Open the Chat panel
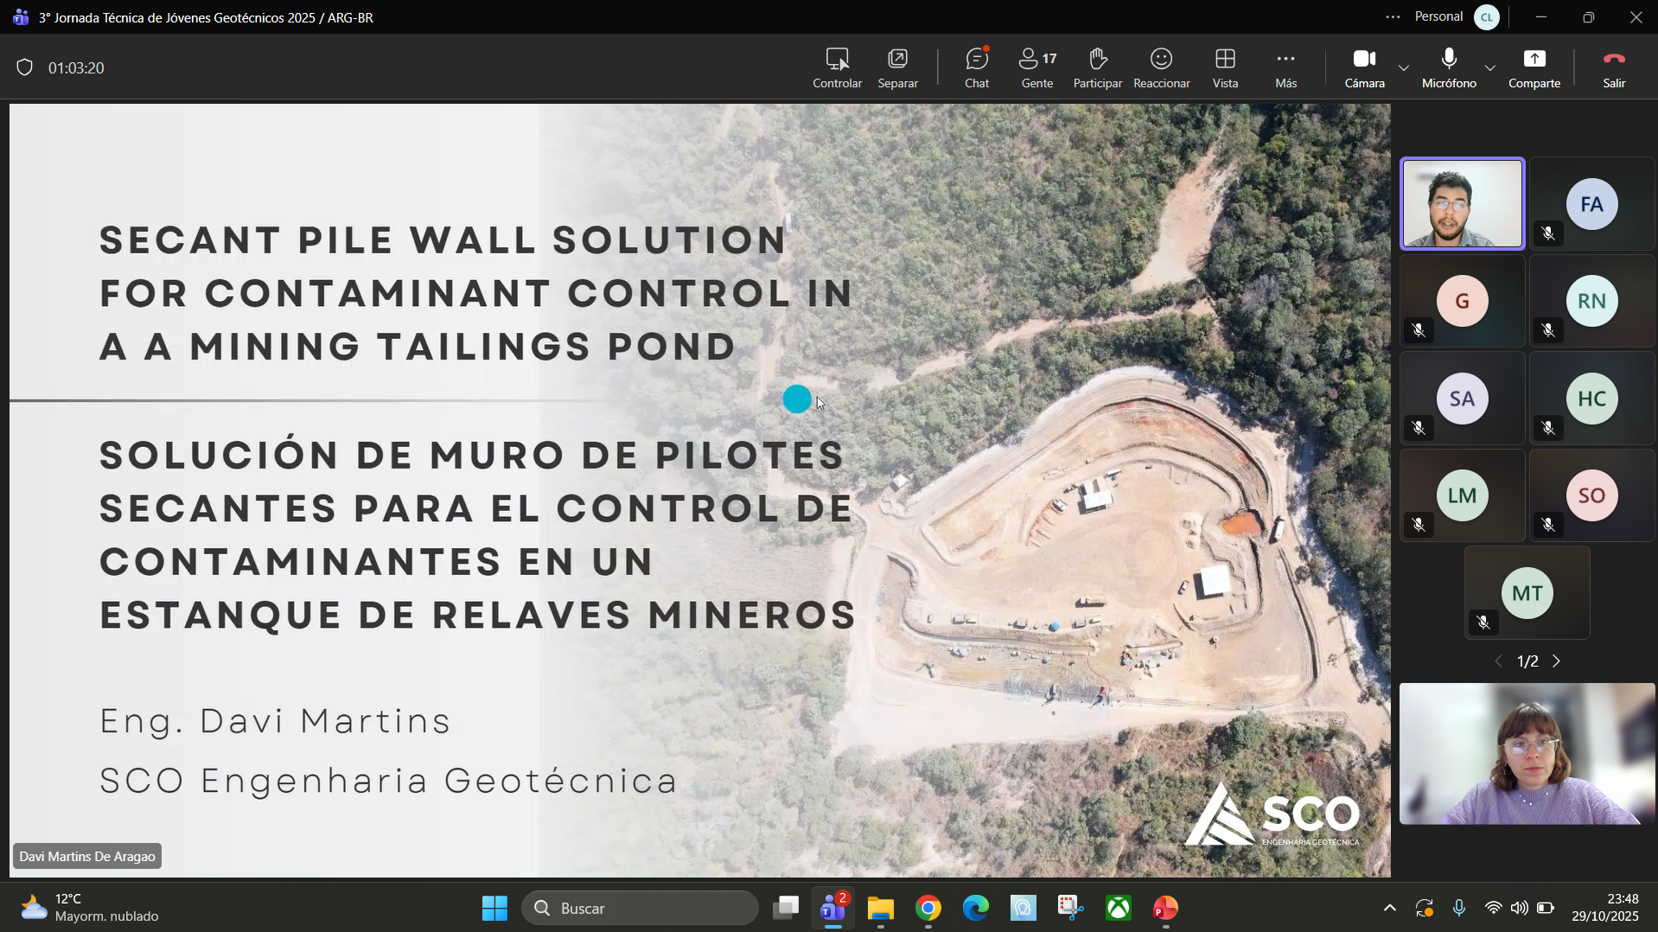The width and height of the screenshot is (1658, 932). tap(976, 67)
